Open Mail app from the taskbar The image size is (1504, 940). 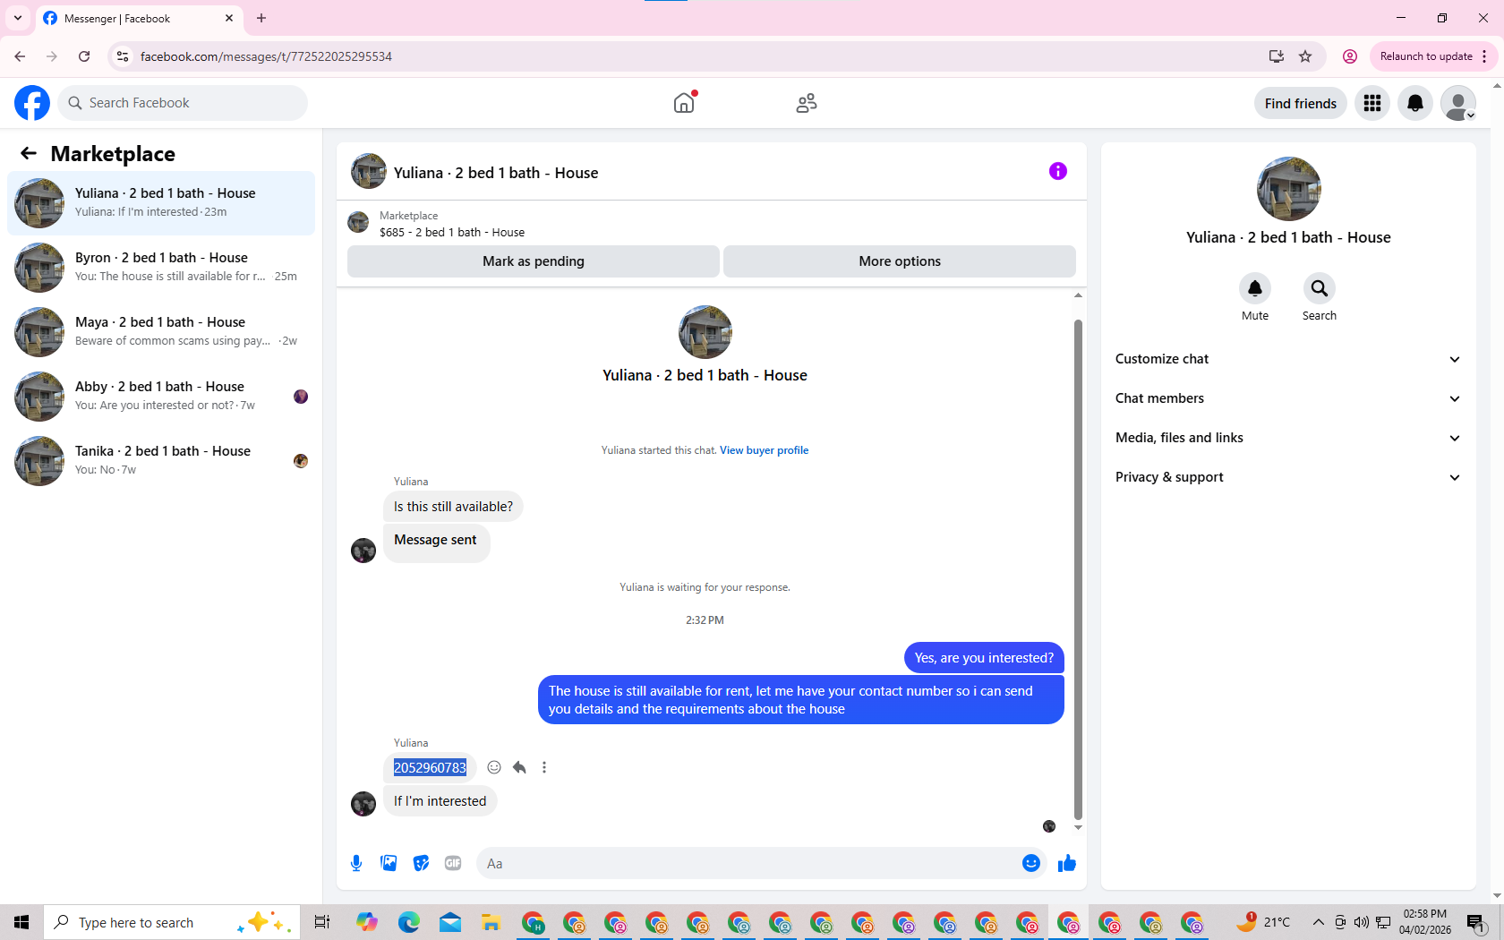[450, 922]
